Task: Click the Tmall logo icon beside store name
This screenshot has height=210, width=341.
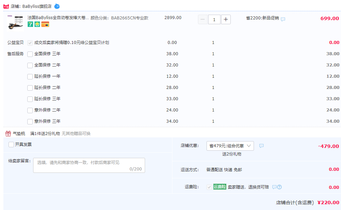Action: [x=6, y=6]
